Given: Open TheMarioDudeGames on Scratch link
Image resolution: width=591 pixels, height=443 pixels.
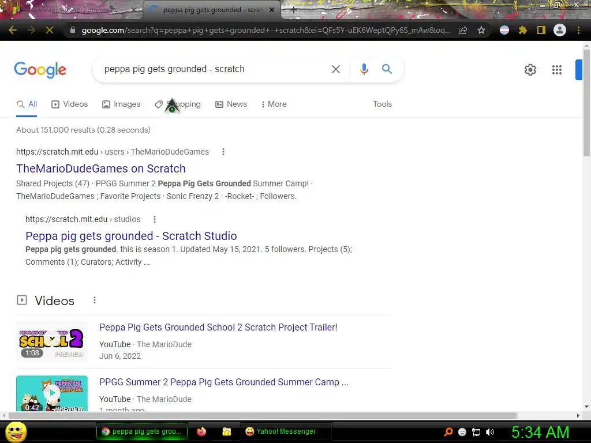Looking at the screenshot, I should point(101,168).
